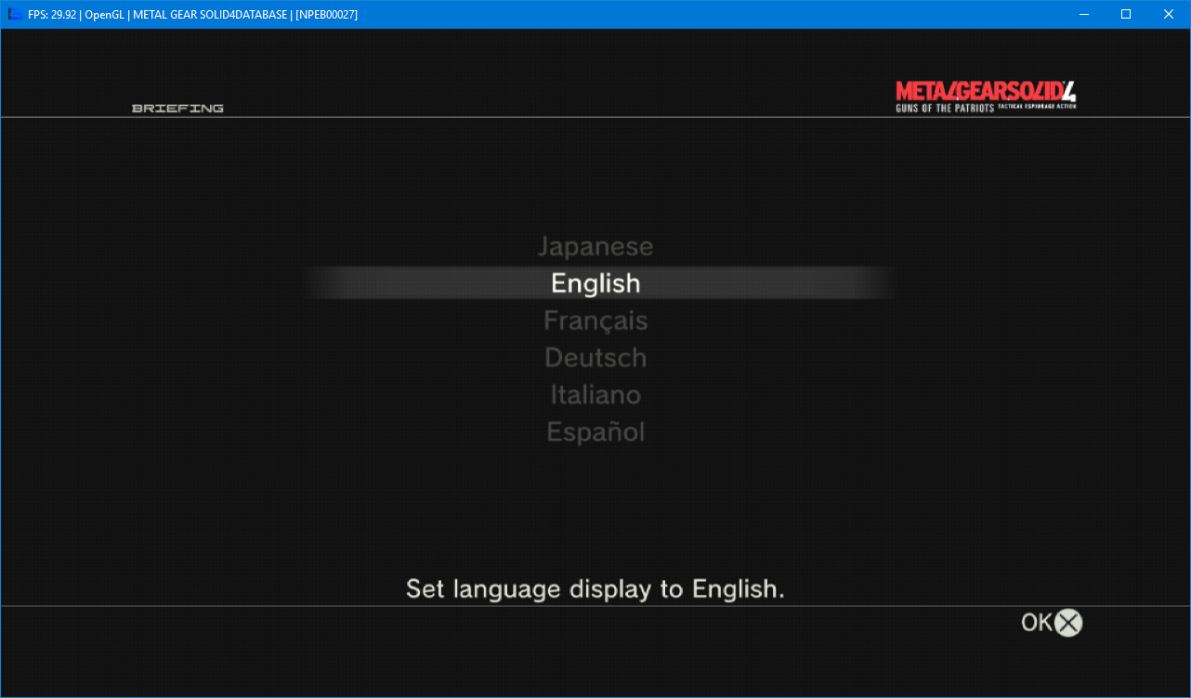Click the emulator app icon in title bar
The image size is (1191, 698).
[15, 15]
